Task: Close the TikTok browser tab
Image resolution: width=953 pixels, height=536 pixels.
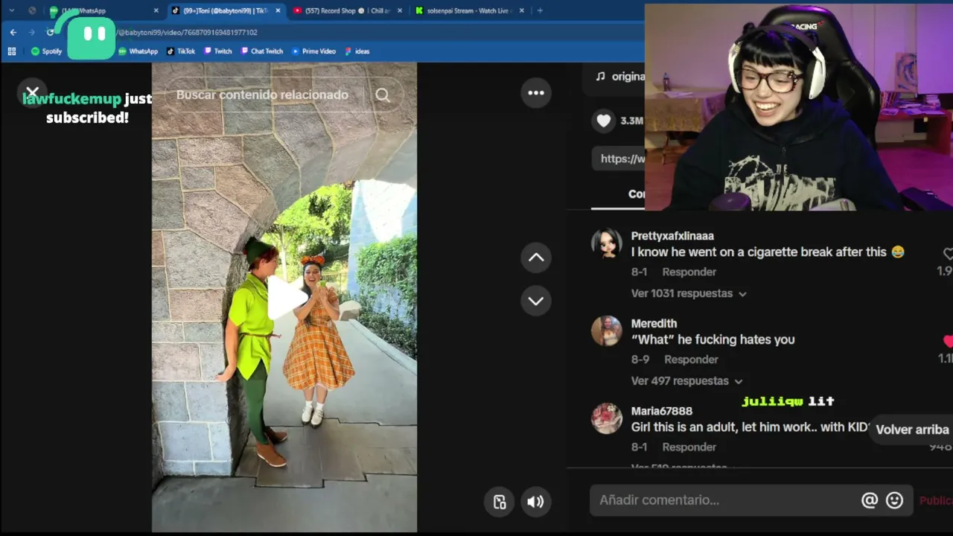Action: pos(278,10)
